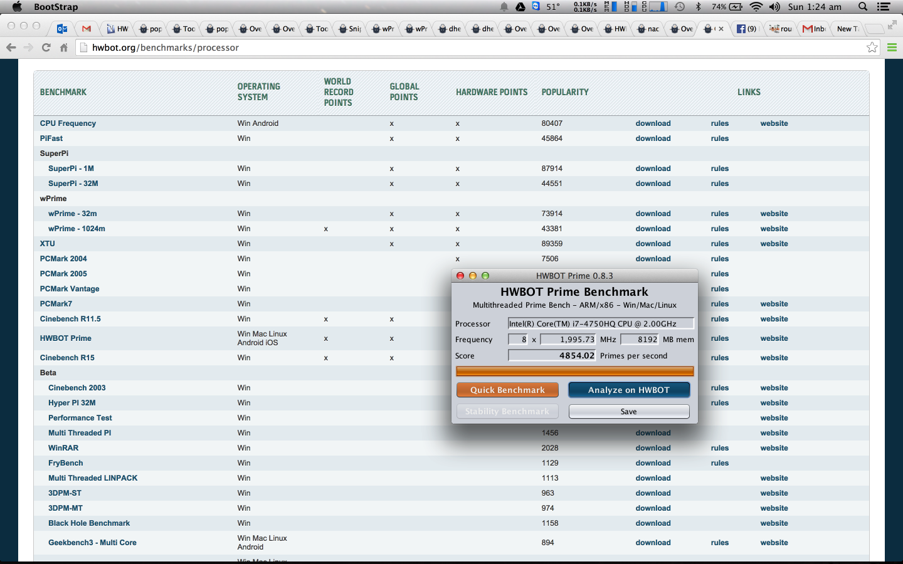Open the CPU Frequency benchmark link

(x=68, y=123)
